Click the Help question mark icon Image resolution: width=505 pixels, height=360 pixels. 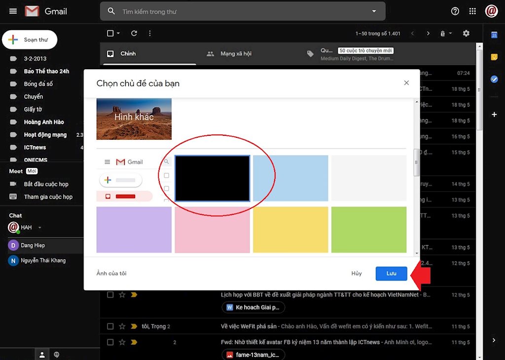pos(454,11)
